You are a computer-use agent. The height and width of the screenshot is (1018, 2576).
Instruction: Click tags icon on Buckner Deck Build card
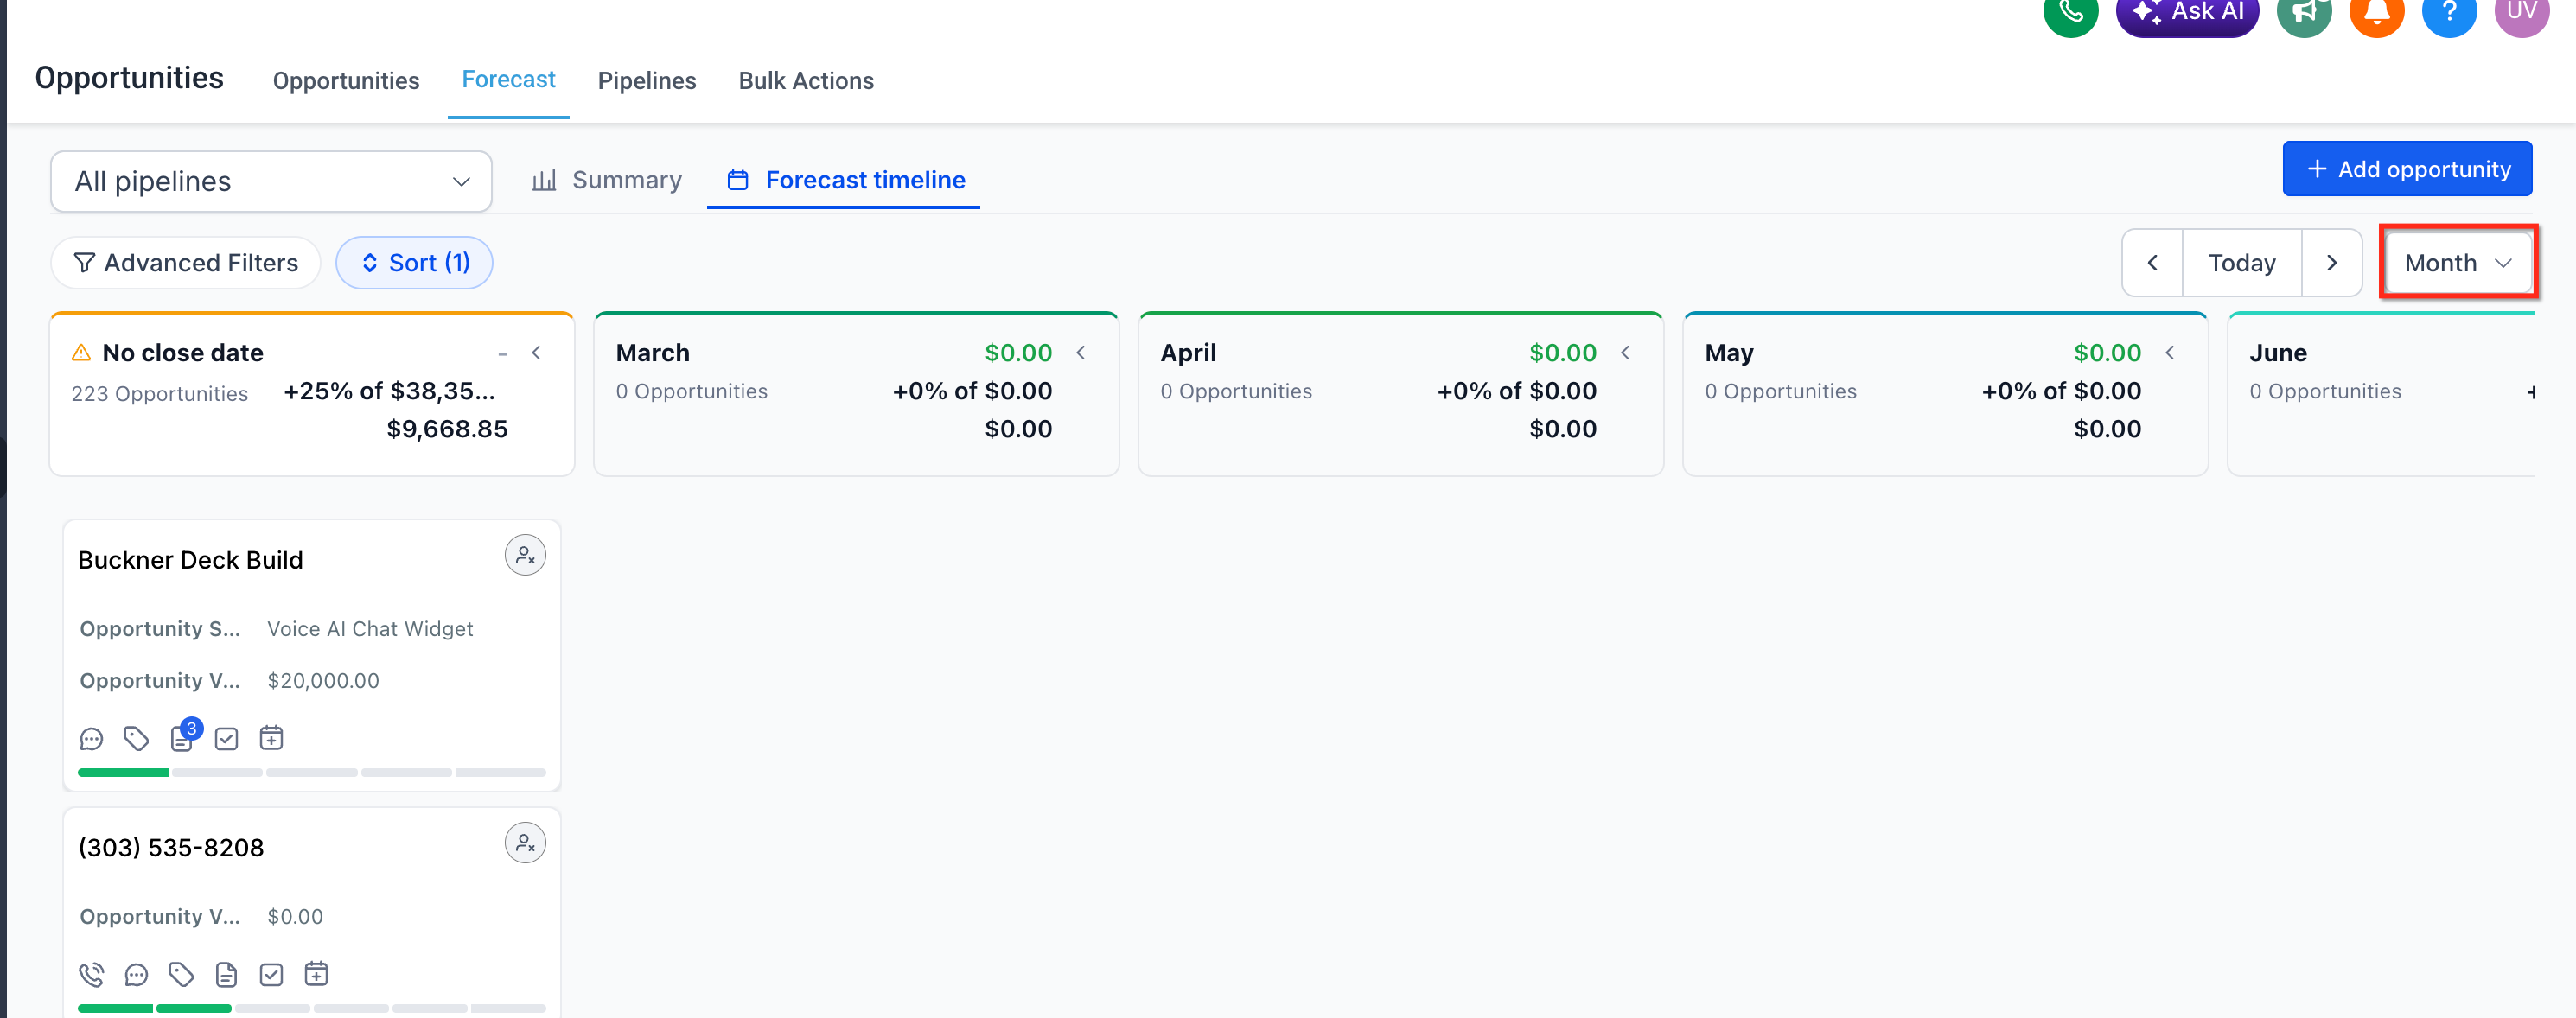(x=136, y=739)
